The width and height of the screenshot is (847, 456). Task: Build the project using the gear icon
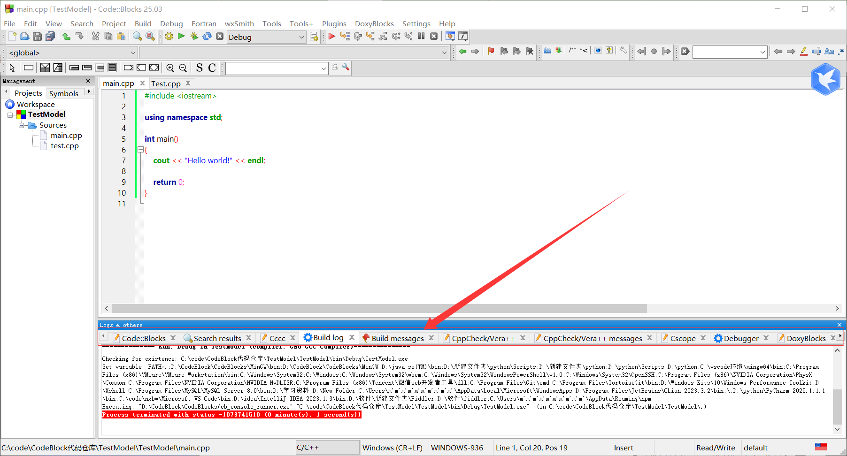coord(169,36)
